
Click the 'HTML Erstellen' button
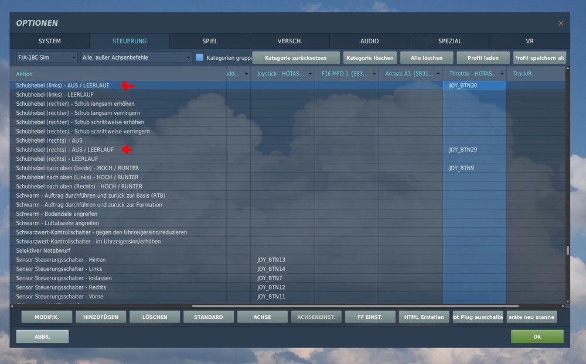424,317
